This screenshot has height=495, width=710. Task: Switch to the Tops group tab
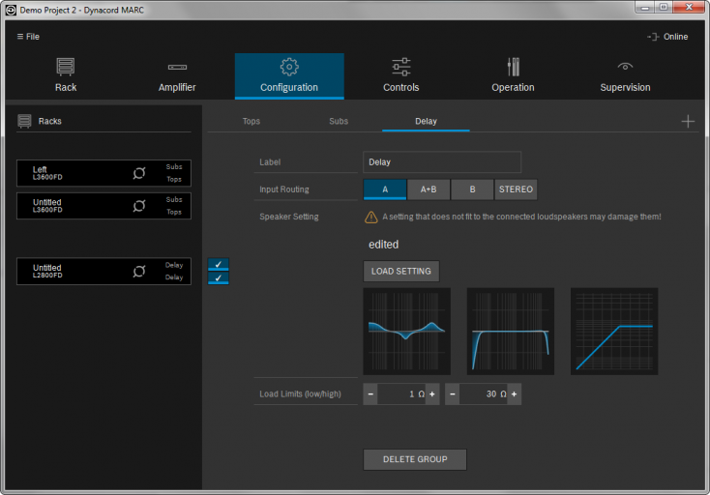click(x=251, y=121)
